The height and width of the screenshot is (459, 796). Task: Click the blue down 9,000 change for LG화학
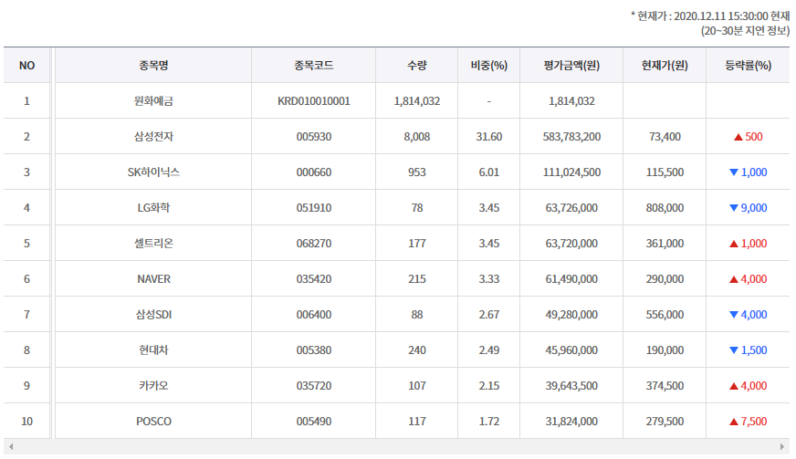pos(749,208)
